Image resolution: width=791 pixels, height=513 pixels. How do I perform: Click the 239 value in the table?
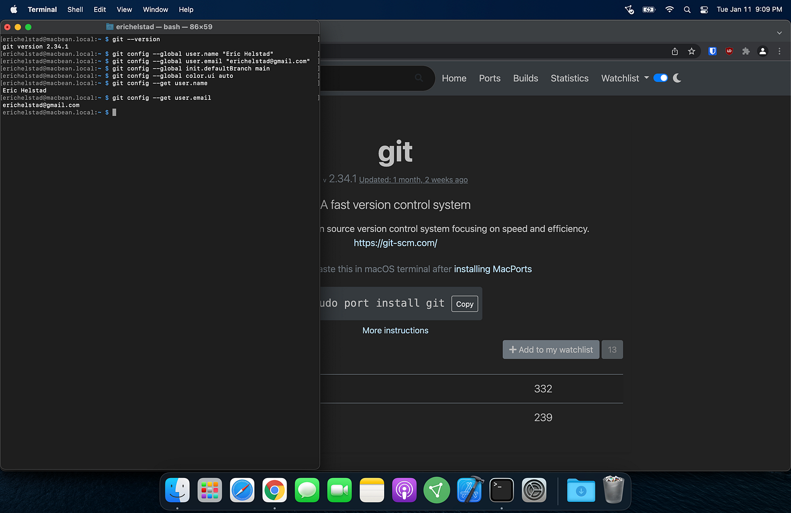pos(543,417)
